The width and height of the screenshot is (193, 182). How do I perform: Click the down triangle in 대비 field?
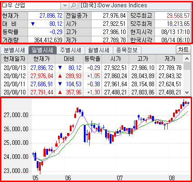pyautogui.click(x=33, y=24)
